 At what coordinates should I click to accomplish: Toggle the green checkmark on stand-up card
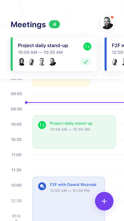pyautogui.click(x=86, y=62)
